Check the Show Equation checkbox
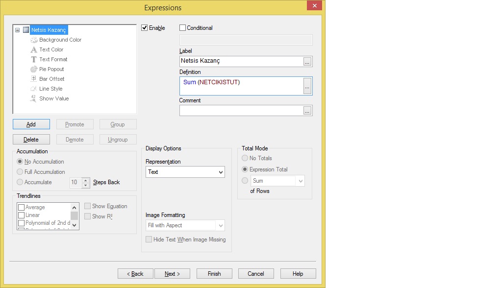 87,206
